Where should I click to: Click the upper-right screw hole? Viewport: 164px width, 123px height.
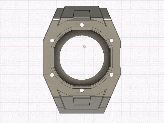(111, 40)
